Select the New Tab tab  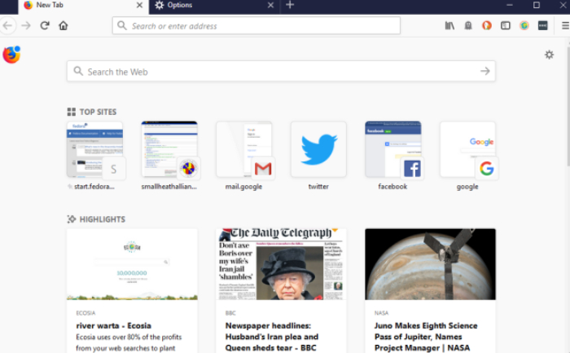(x=84, y=5)
